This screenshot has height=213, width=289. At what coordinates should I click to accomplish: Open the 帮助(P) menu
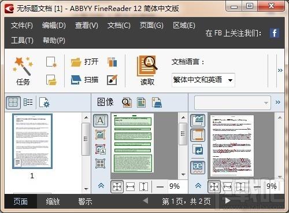coord(54,41)
